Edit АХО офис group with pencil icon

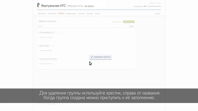(51, 46)
